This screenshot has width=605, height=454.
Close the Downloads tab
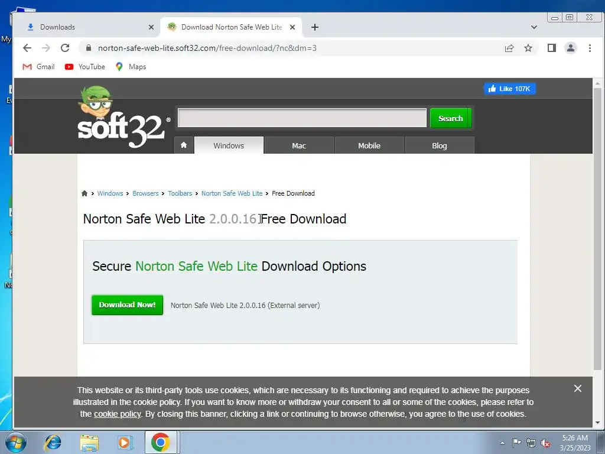(x=151, y=27)
